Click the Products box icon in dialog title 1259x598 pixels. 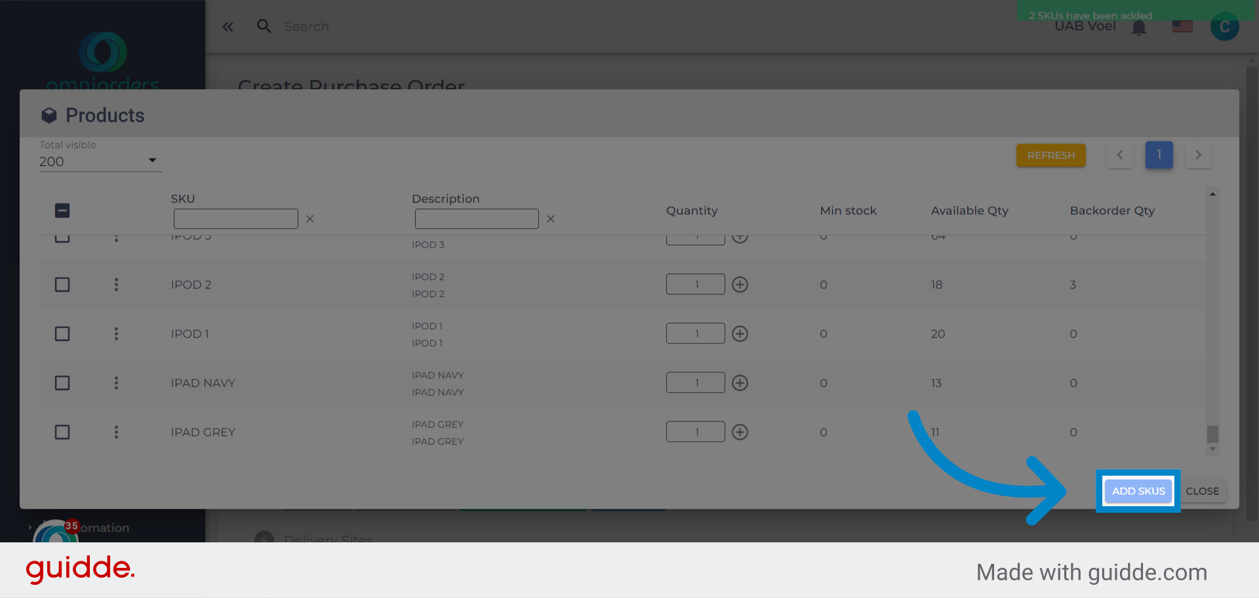49,115
